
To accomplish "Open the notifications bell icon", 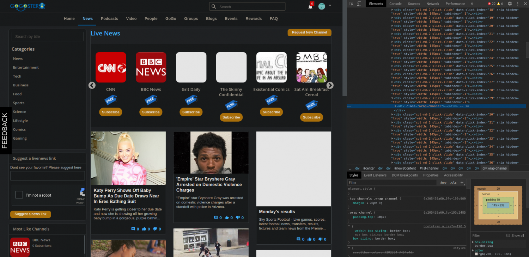I will click(310, 7).
